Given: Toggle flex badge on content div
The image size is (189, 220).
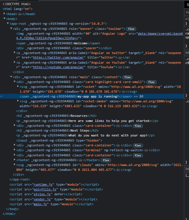Looking at the screenshot, I should pos(127,77).
